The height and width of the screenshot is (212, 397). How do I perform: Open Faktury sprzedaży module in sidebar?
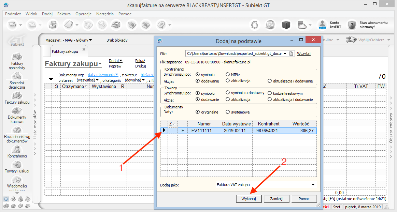pyautogui.click(x=17, y=57)
